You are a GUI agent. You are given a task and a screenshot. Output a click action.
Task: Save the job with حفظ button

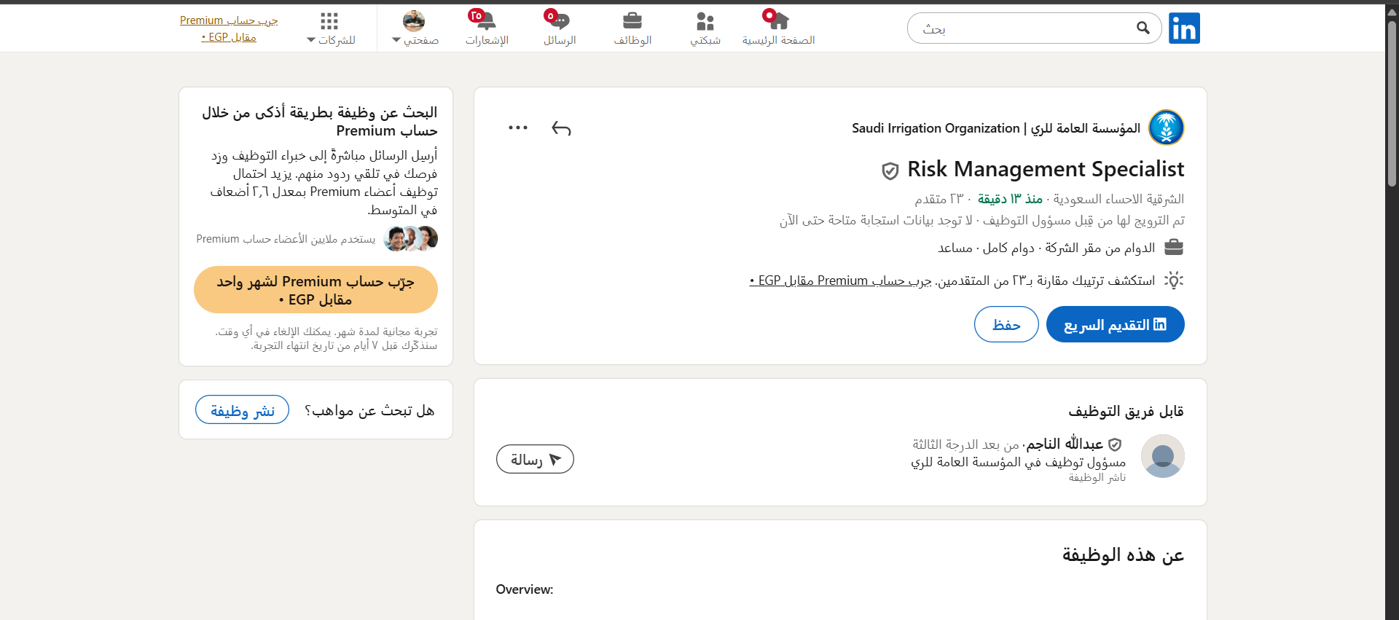[x=1006, y=324]
